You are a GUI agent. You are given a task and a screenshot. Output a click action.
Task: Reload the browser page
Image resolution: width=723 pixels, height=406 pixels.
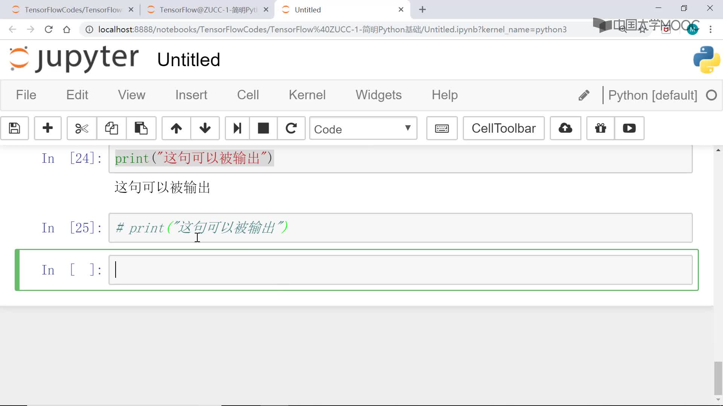pyautogui.click(x=49, y=29)
